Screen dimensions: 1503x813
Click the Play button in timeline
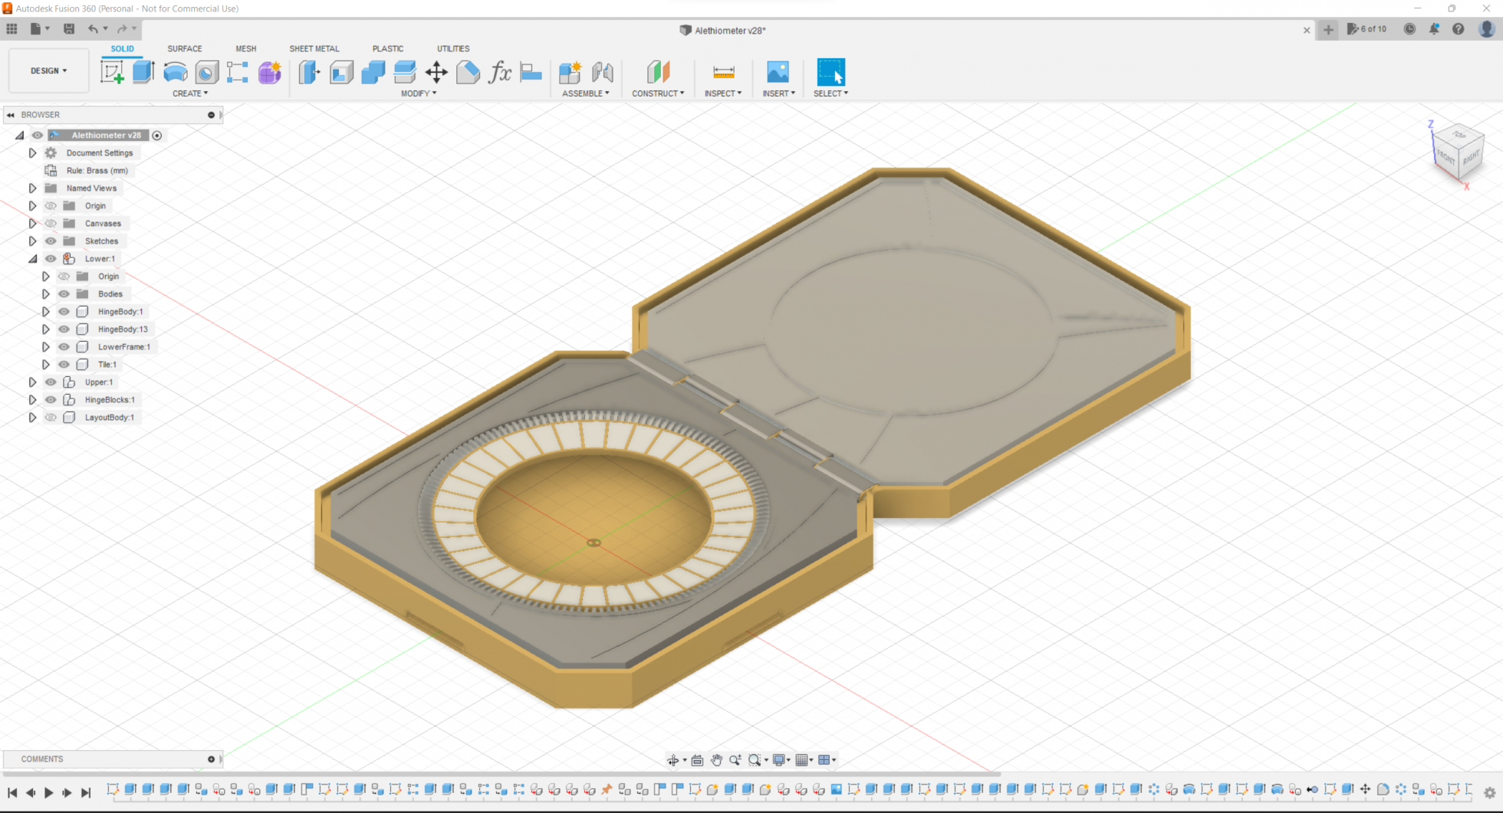(49, 792)
